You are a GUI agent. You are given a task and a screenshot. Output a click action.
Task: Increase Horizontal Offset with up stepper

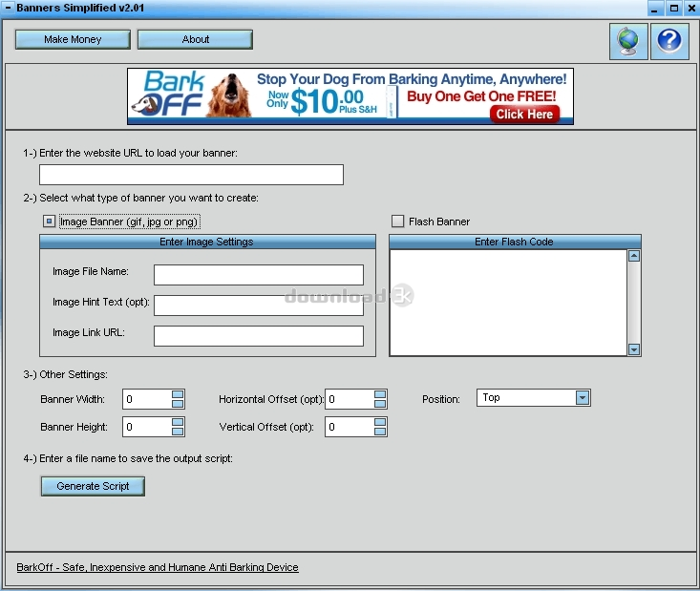380,394
